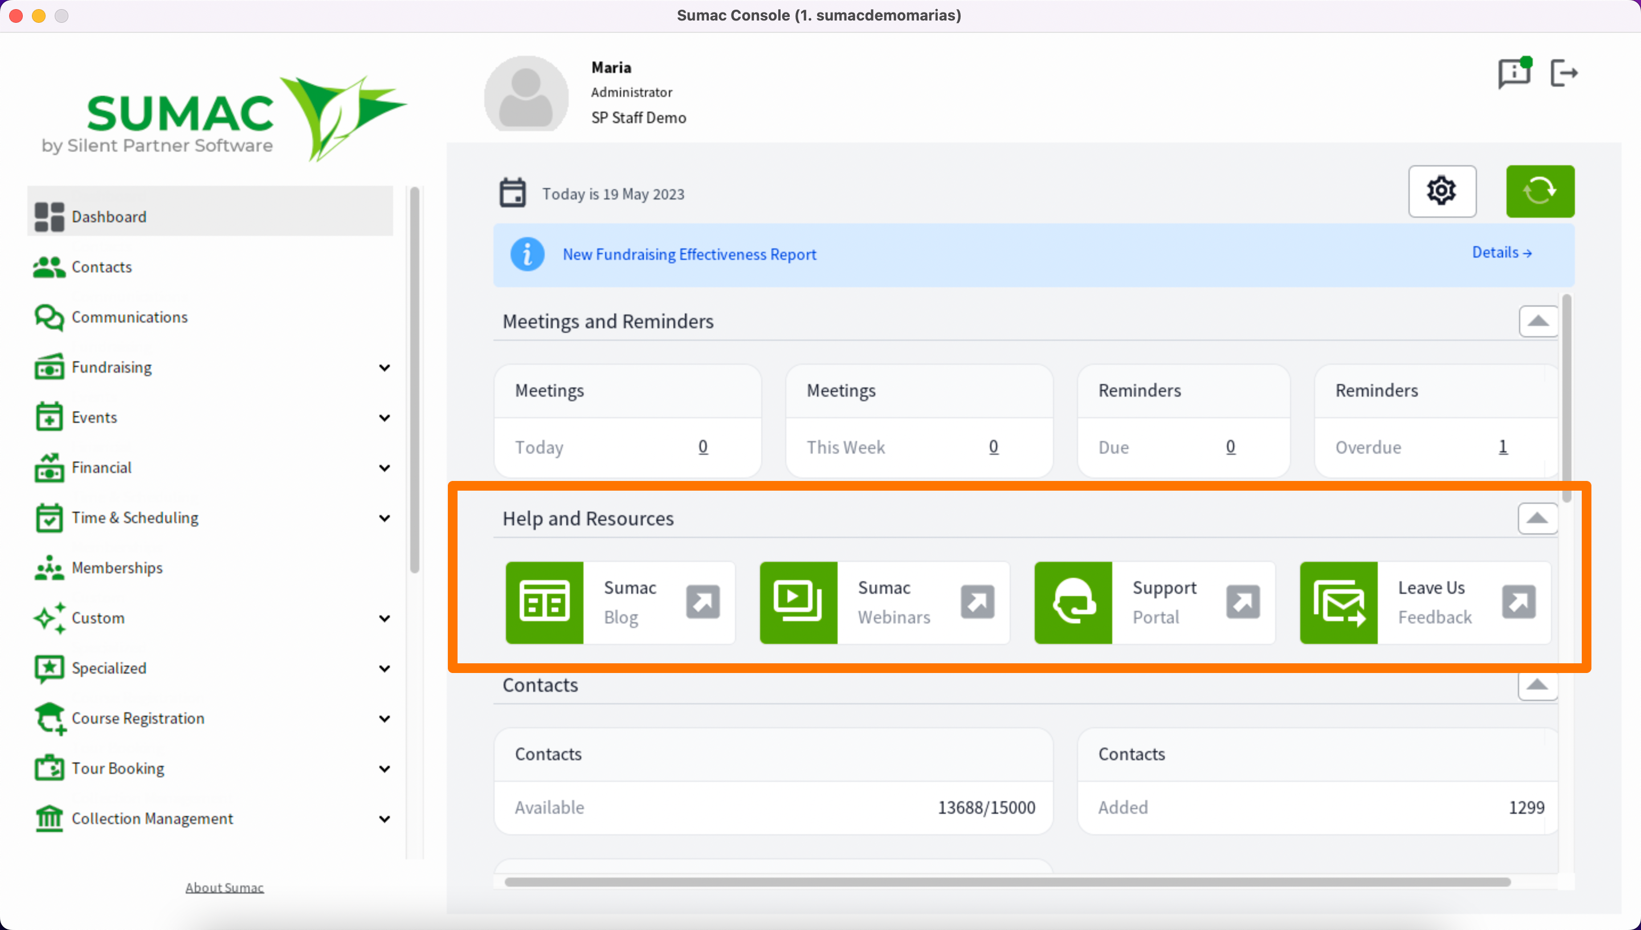Expand the Fundraising menu chevron
Screen dimensions: 1641x930
[x=385, y=368]
